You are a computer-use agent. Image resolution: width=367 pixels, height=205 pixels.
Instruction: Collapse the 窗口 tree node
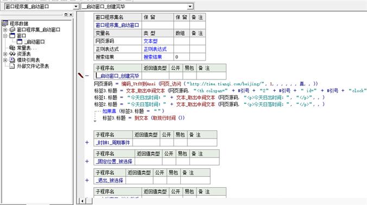5,36
